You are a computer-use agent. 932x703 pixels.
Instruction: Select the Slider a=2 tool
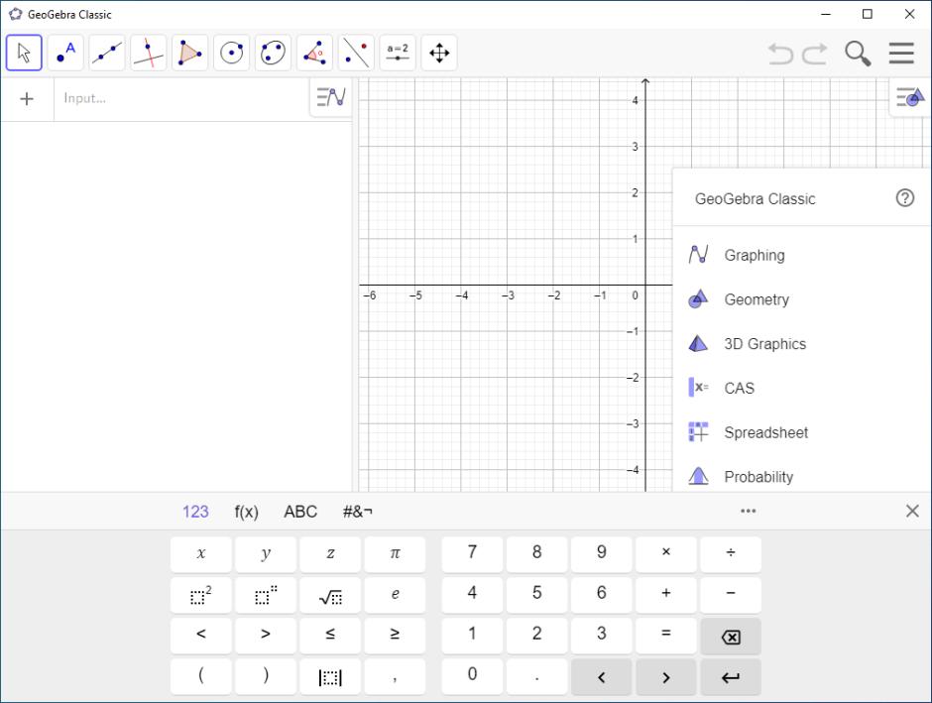[398, 53]
